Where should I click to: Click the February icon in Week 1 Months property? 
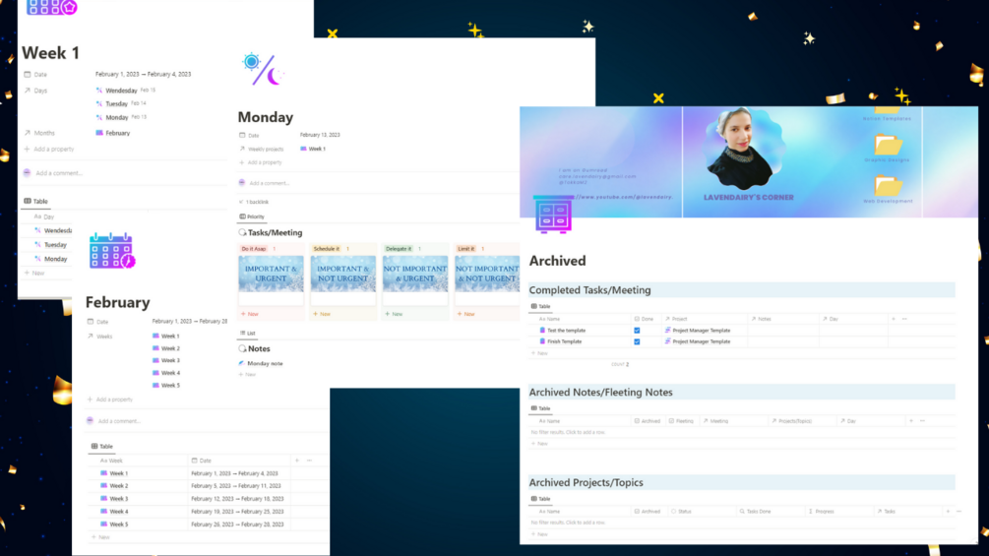click(x=99, y=133)
